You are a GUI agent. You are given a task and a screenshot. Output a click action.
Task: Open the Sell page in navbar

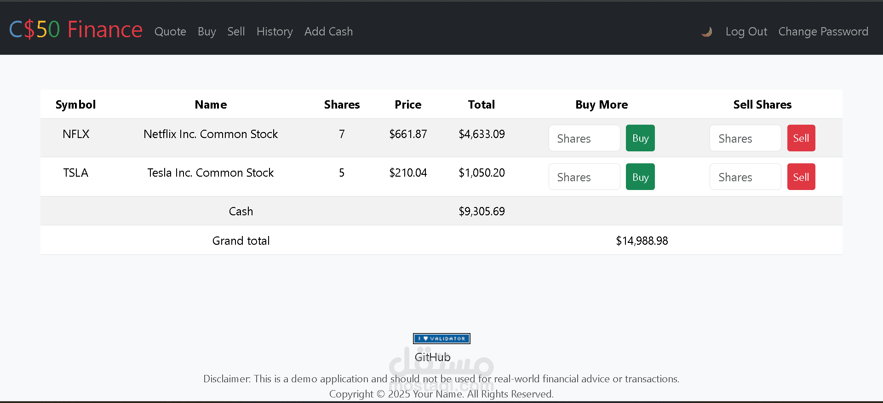coord(236,32)
